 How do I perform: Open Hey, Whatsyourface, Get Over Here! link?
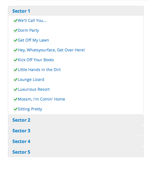[51, 50]
